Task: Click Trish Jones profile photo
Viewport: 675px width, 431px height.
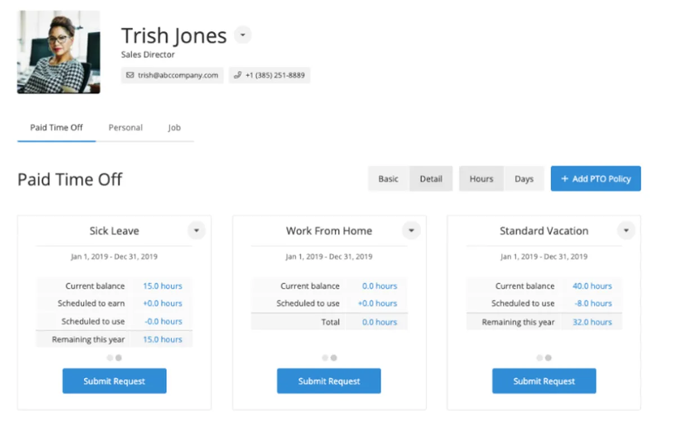Action: (58, 52)
